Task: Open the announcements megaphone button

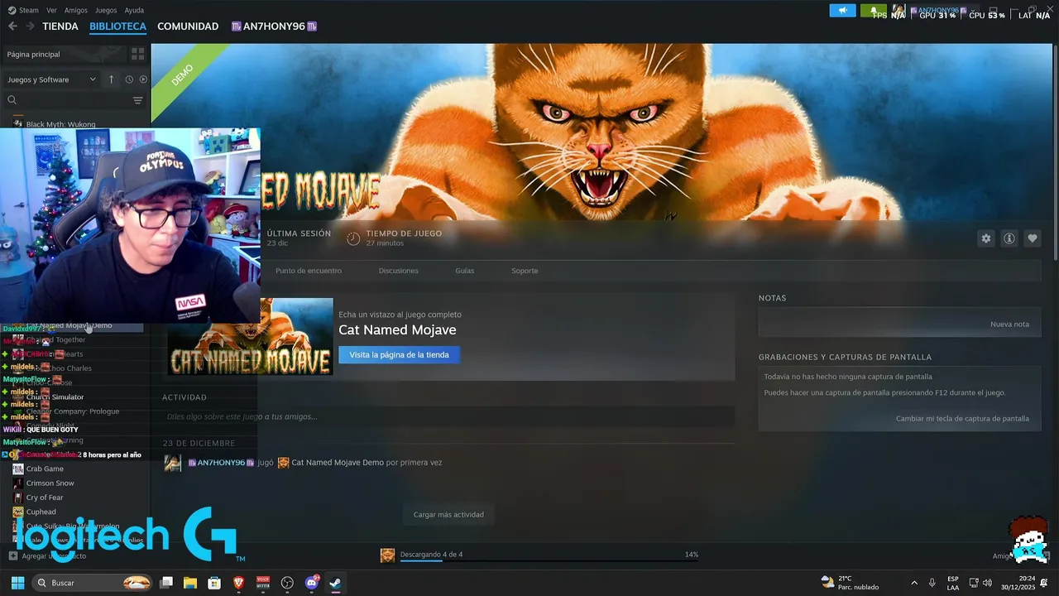Action: 843,11
